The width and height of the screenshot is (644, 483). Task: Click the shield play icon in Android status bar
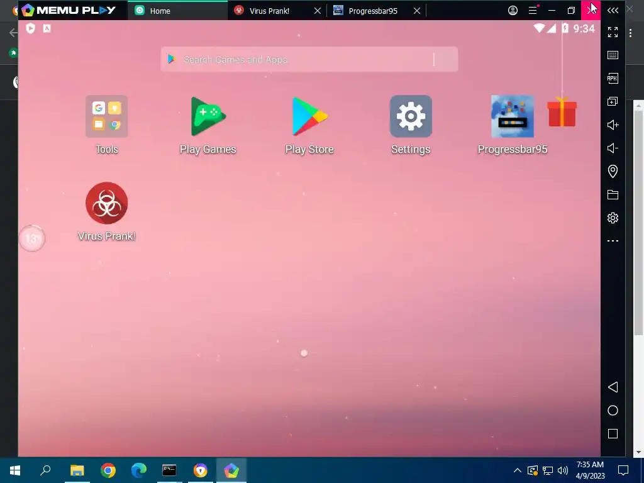point(30,28)
